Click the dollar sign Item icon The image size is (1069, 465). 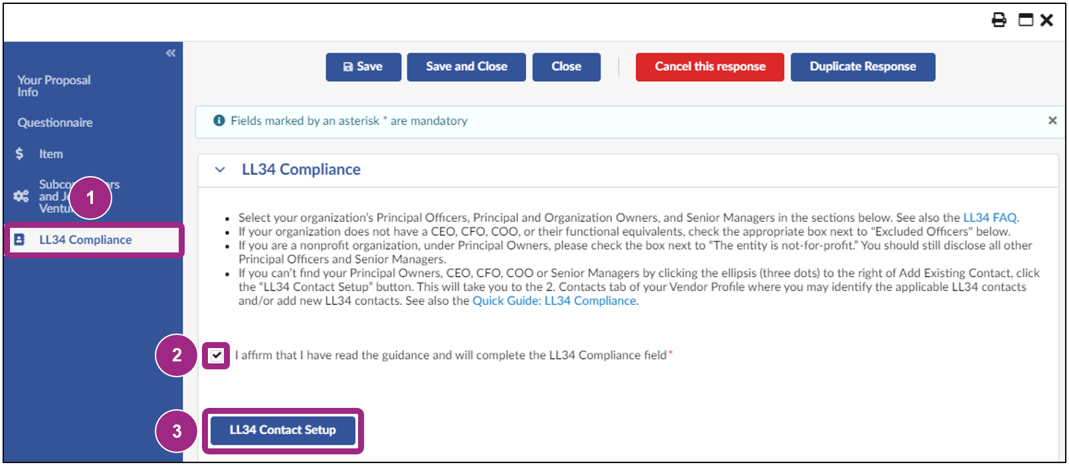click(x=19, y=153)
